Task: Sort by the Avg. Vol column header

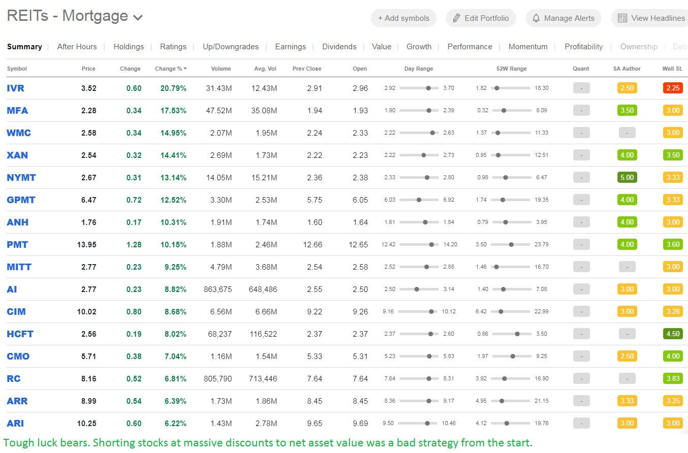Action: tap(266, 69)
